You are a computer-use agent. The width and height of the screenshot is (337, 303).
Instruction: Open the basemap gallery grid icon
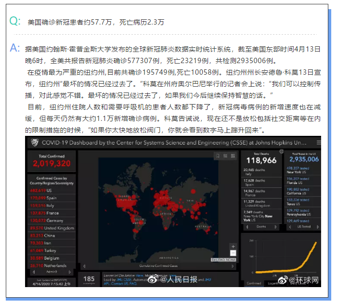233,156
